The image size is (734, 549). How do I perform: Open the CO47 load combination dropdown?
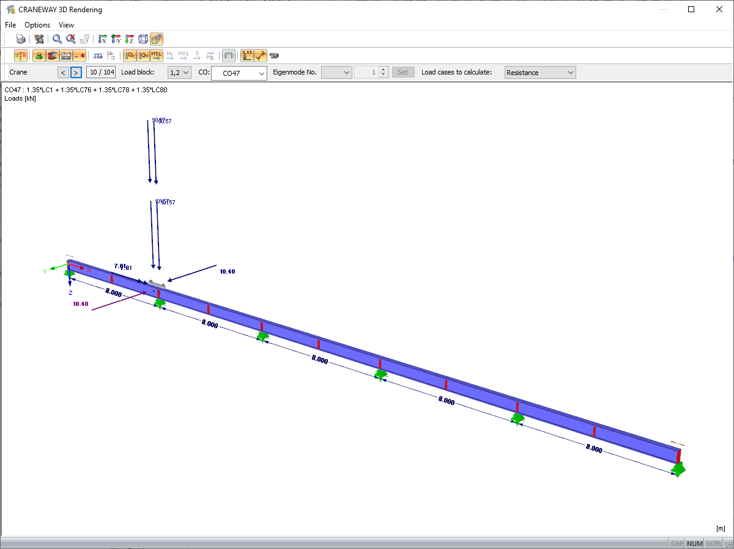pyautogui.click(x=239, y=73)
